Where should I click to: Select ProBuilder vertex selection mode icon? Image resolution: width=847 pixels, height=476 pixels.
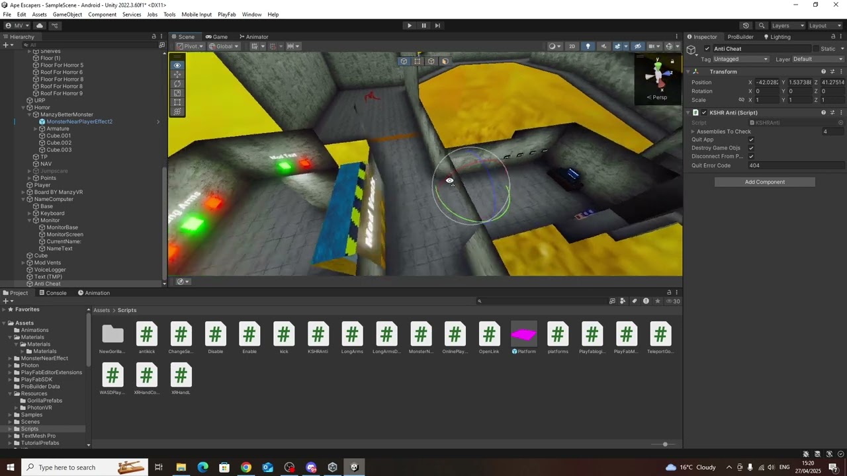pos(417,61)
